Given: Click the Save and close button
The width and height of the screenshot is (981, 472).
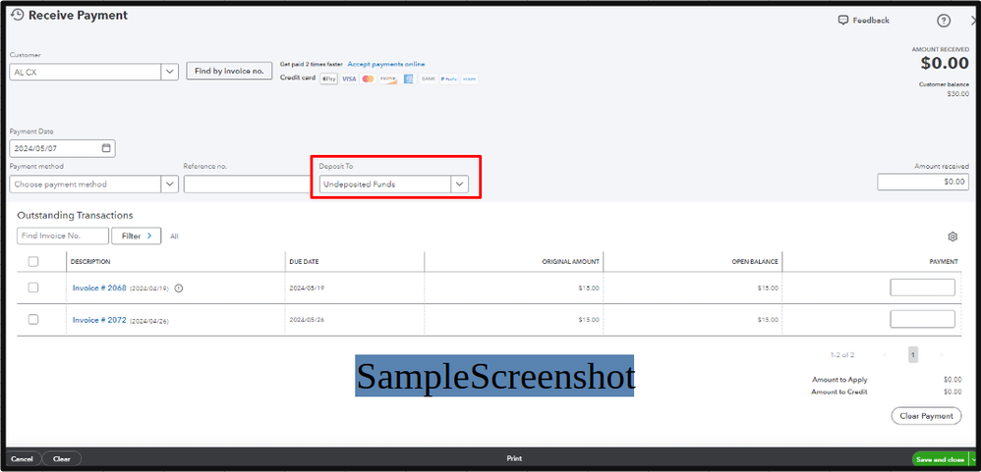Looking at the screenshot, I should pyautogui.click(x=941, y=459).
